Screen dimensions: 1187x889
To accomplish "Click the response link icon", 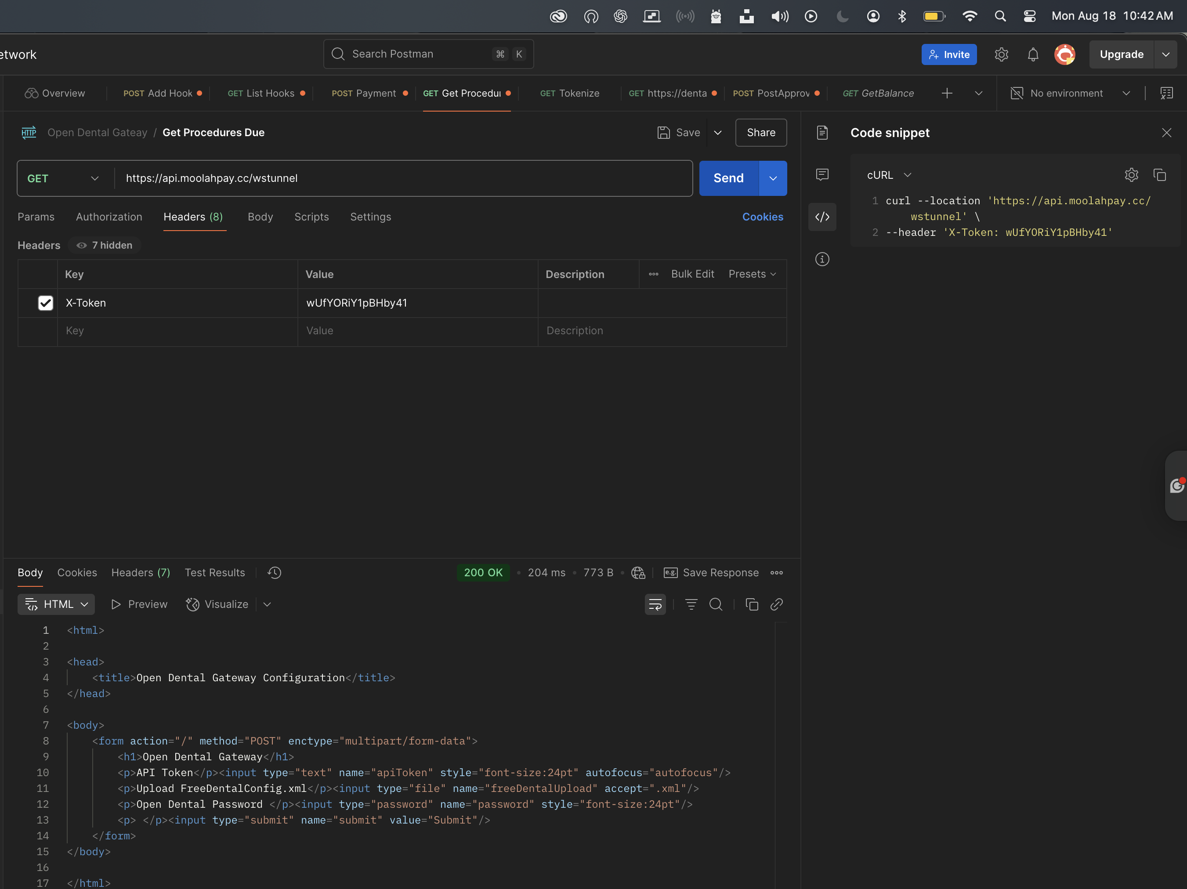I will coord(777,604).
